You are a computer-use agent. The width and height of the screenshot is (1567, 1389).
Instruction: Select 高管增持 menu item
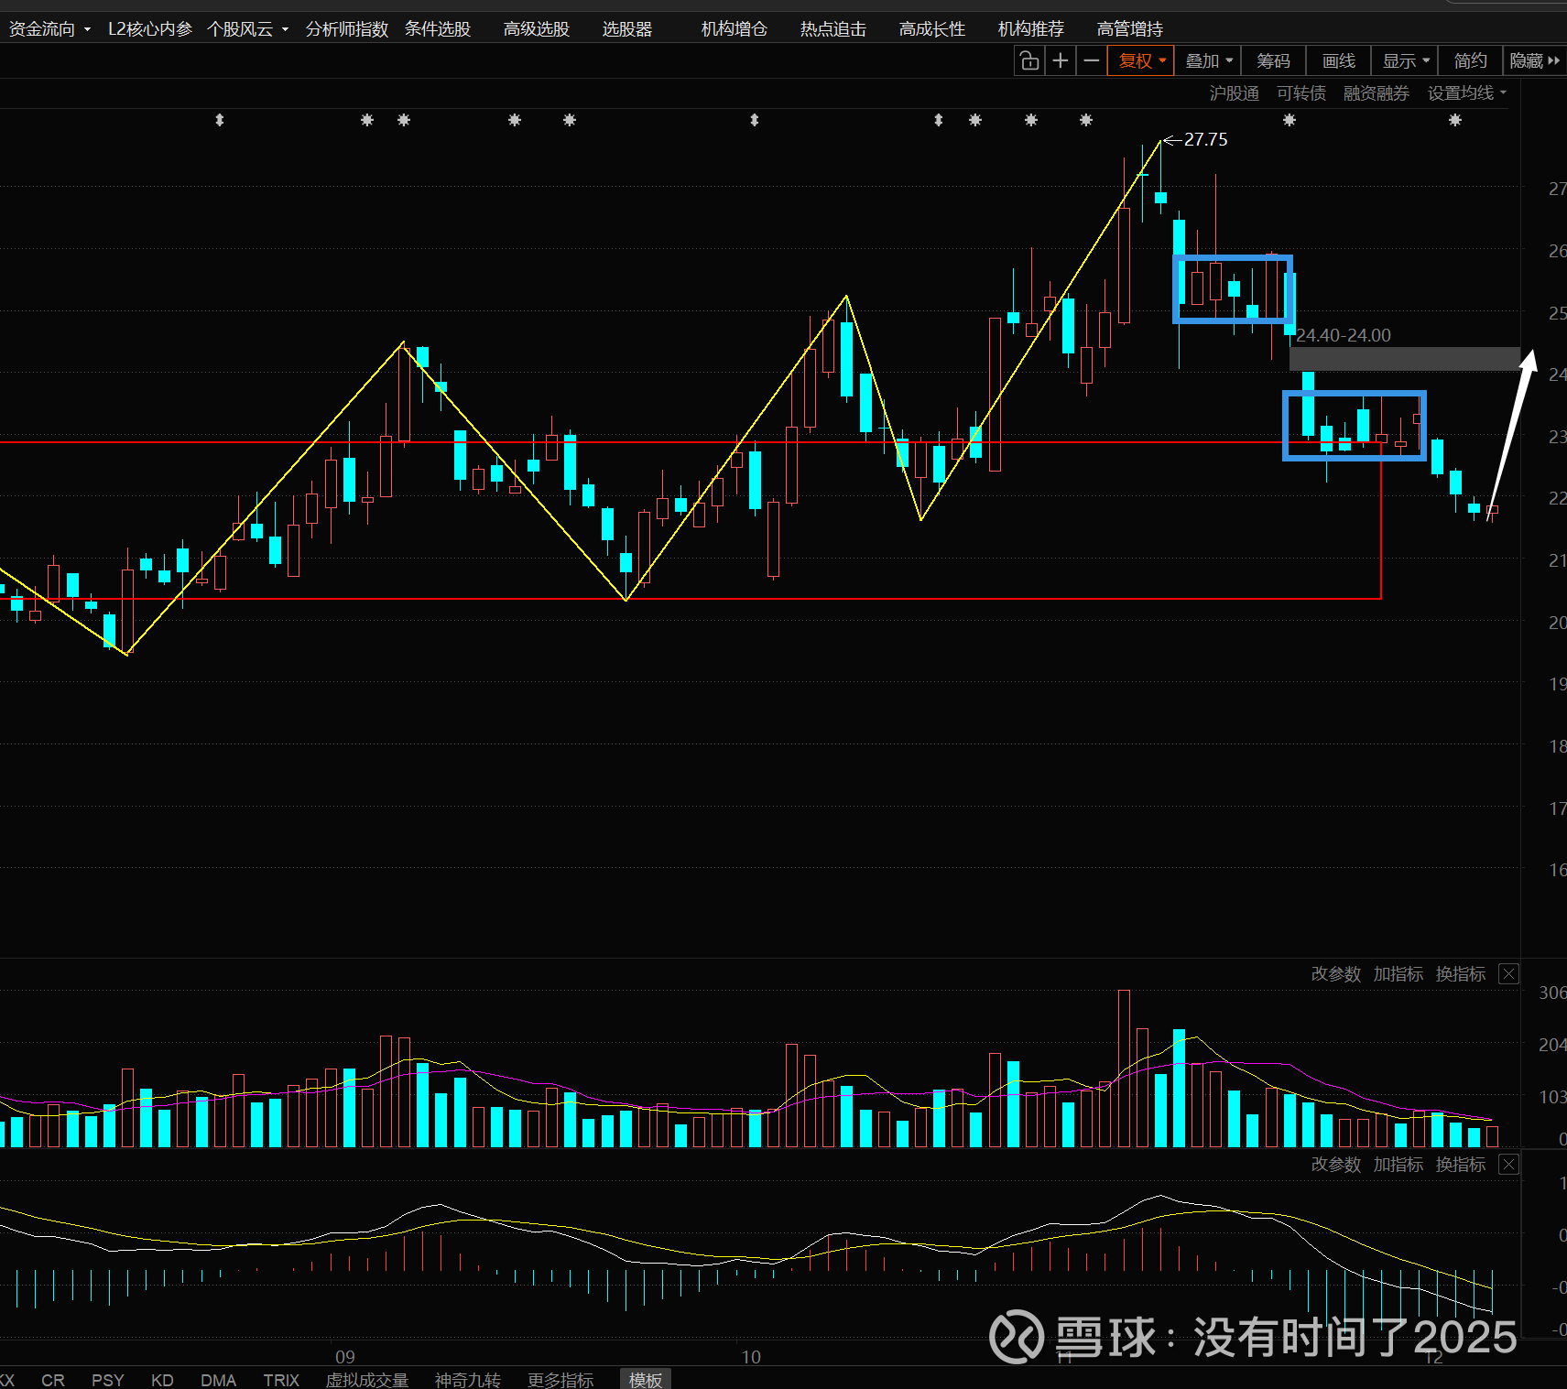pyautogui.click(x=1130, y=29)
